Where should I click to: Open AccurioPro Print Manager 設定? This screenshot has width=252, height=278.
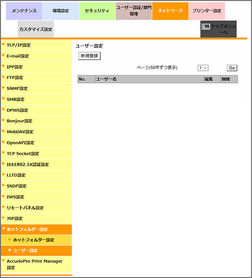pos(37,264)
